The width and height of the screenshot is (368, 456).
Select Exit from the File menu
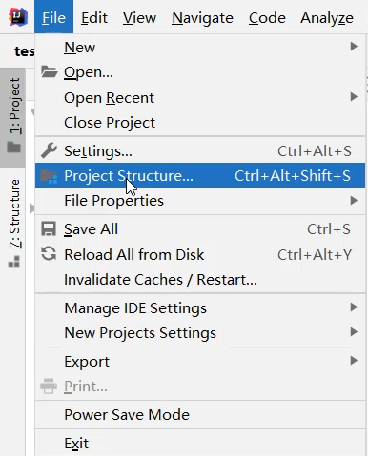point(200,443)
